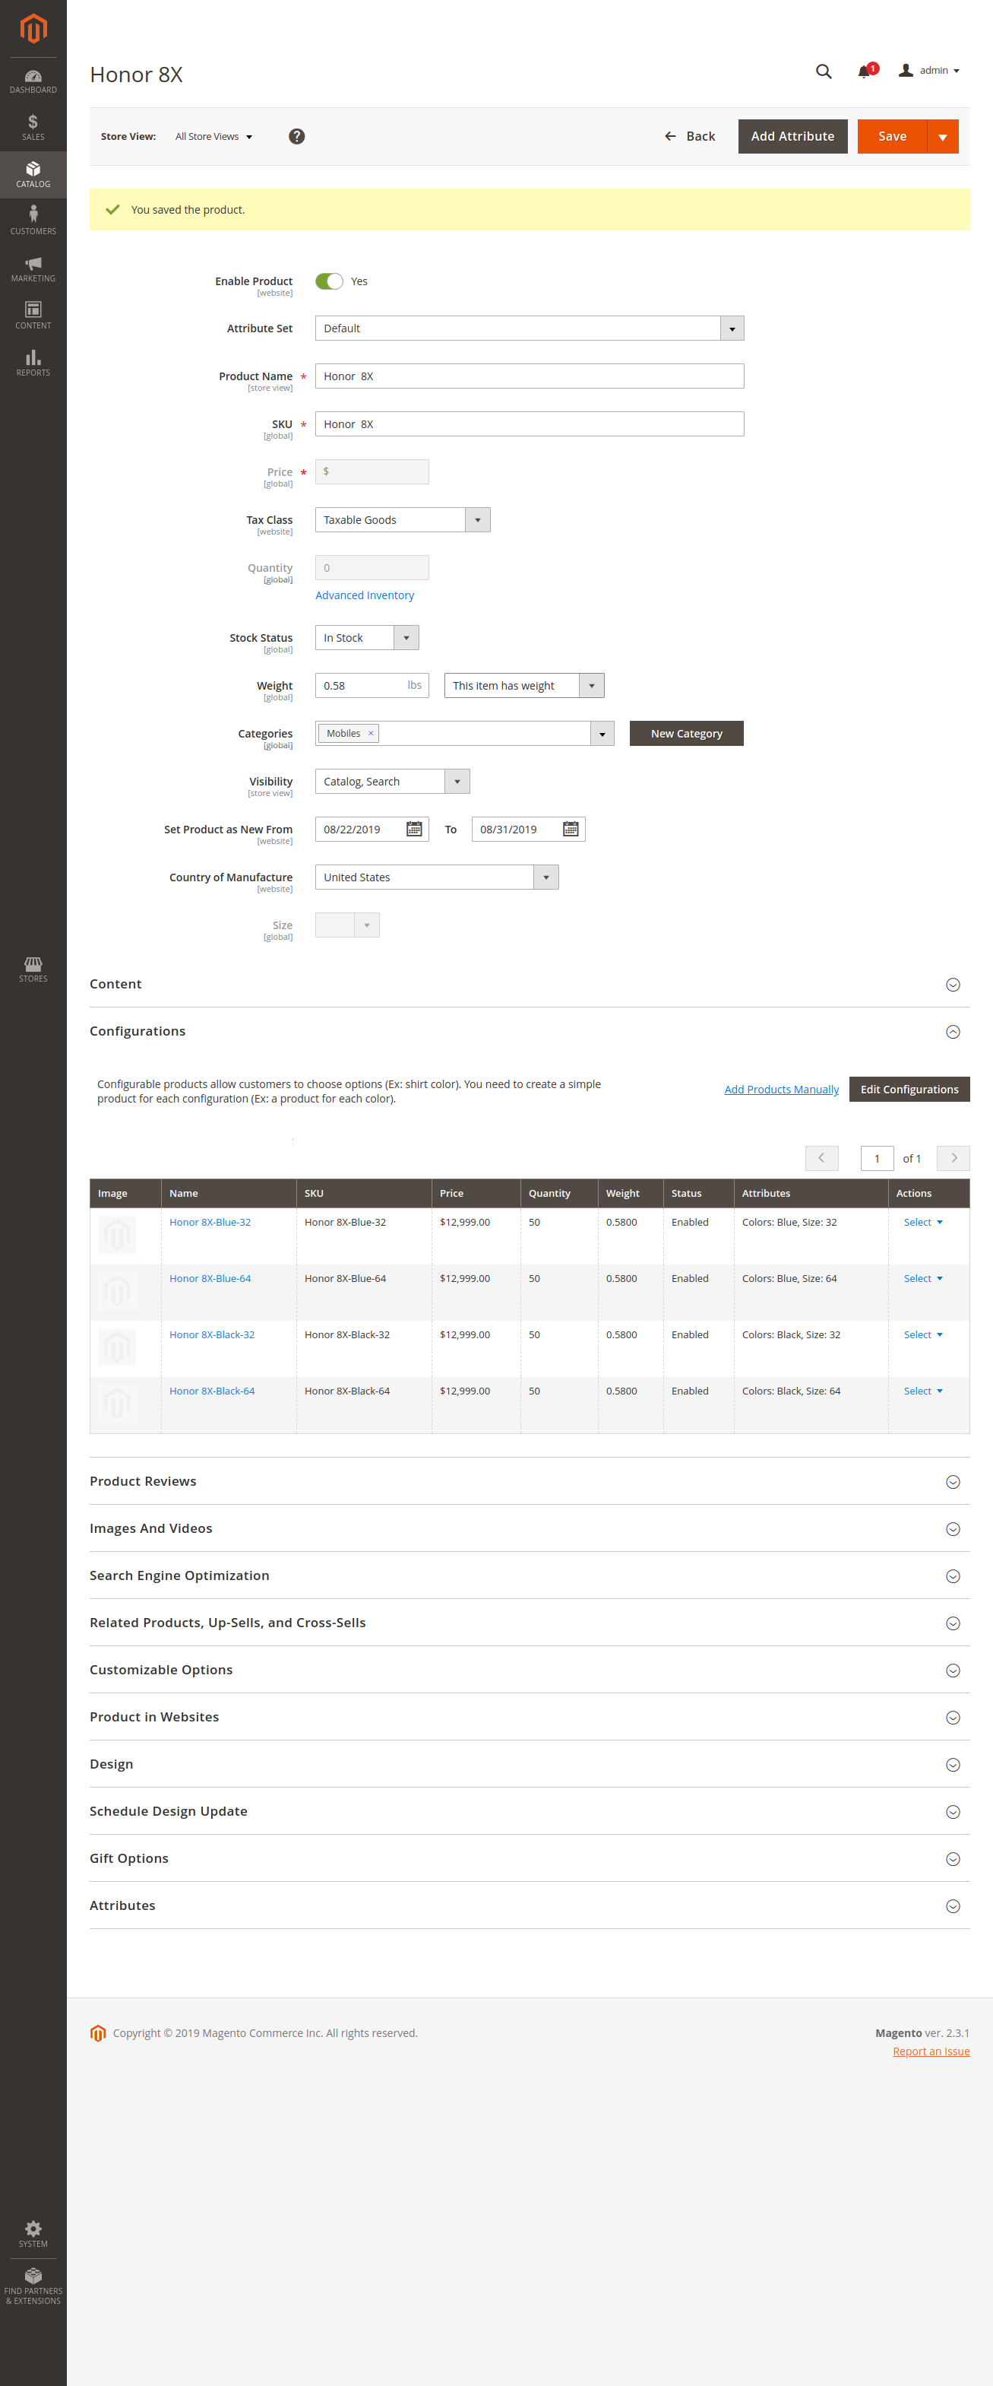Image resolution: width=993 pixels, height=2386 pixels.
Task: Toggle the Enable Product switch
Action: pos(330,281)
